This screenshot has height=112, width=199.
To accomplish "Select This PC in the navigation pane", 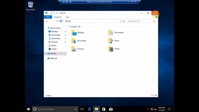I will coord(55,54).
